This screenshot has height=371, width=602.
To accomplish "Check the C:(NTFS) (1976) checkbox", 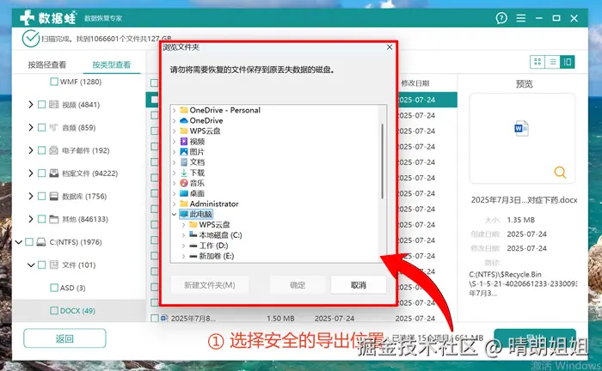I will coord(29,242).
